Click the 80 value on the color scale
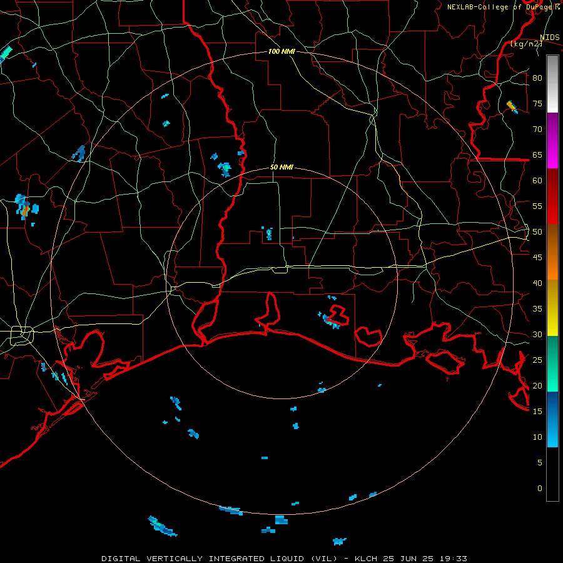 537,78
